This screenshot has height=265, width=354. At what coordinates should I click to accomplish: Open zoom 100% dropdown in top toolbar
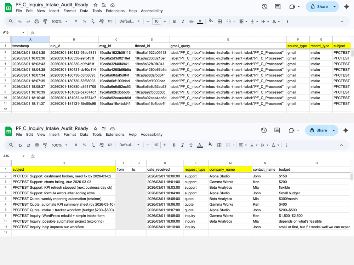click(59, 22)
